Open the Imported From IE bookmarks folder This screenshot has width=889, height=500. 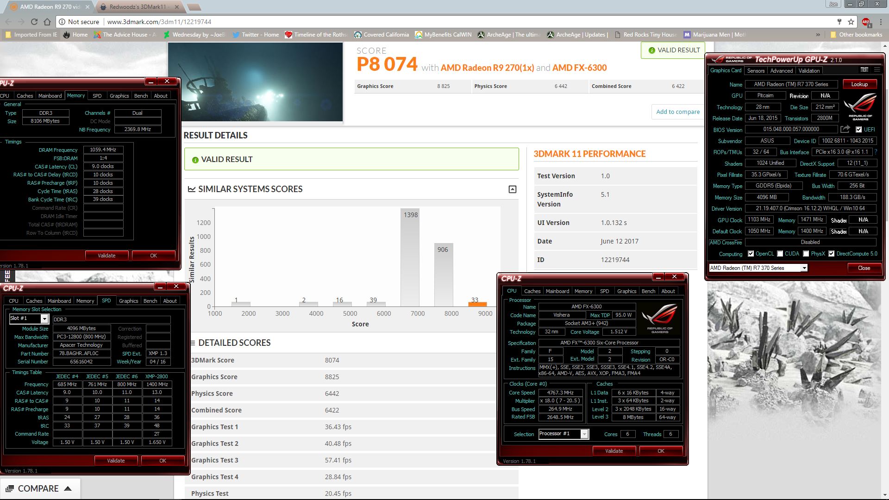coord(31,35)
